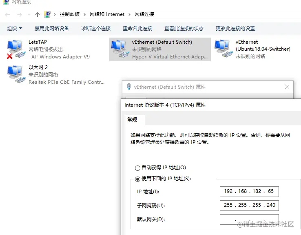Click the 子网掩码 input field
Viewport: 301px width, 235px height.
[249, 206]
